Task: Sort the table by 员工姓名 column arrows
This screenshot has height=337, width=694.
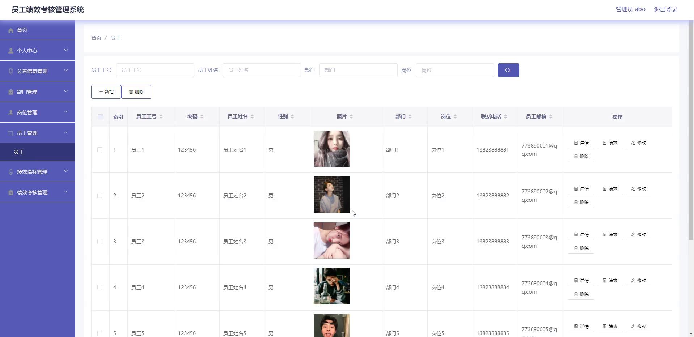Action: coord(252,116)
